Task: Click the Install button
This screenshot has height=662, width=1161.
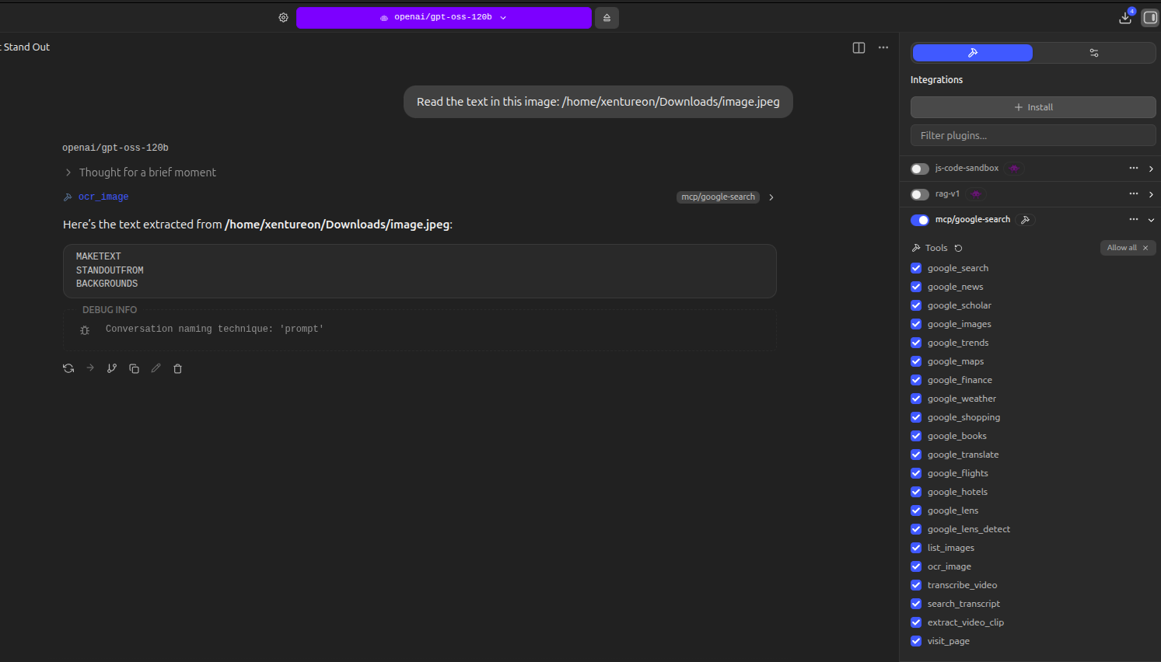Action: click(1033, 107)
